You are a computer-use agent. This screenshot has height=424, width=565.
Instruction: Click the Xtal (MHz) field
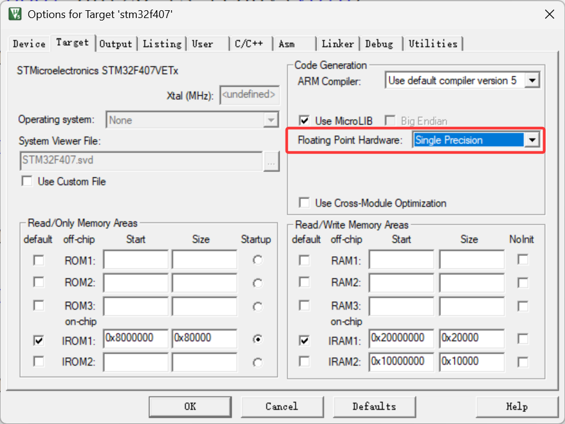tap(249, 95)
